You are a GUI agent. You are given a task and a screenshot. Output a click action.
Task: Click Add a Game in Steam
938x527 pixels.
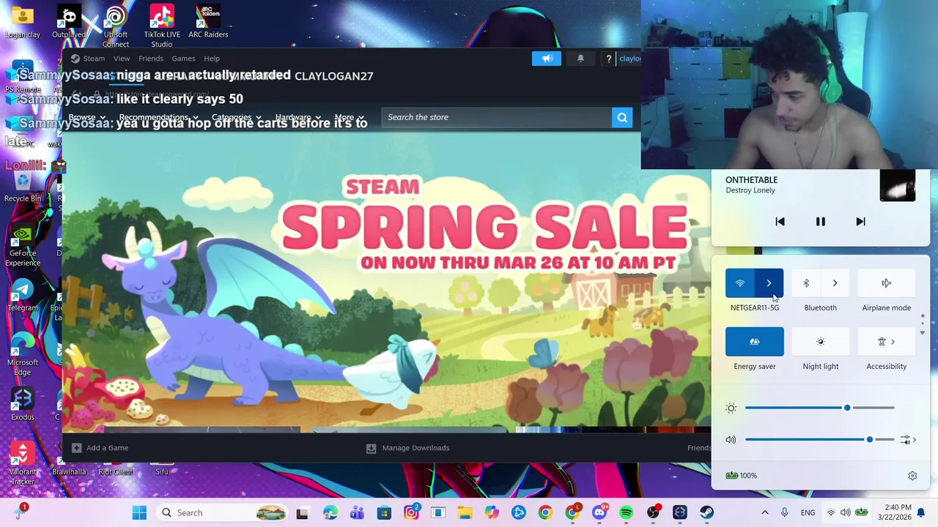pos(100,448)
